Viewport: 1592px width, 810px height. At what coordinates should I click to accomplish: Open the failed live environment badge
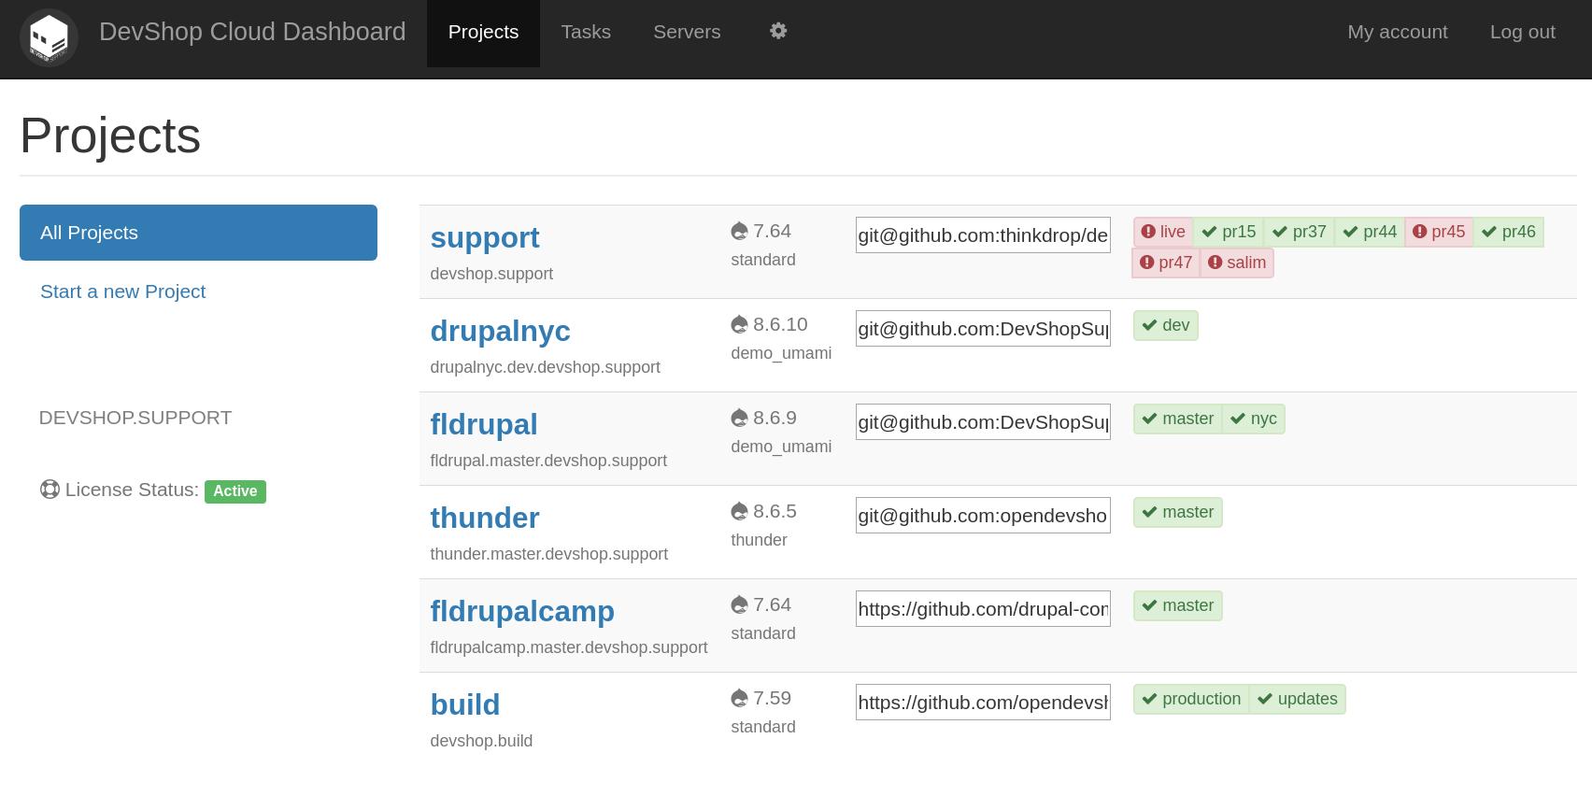(1163, 232)
